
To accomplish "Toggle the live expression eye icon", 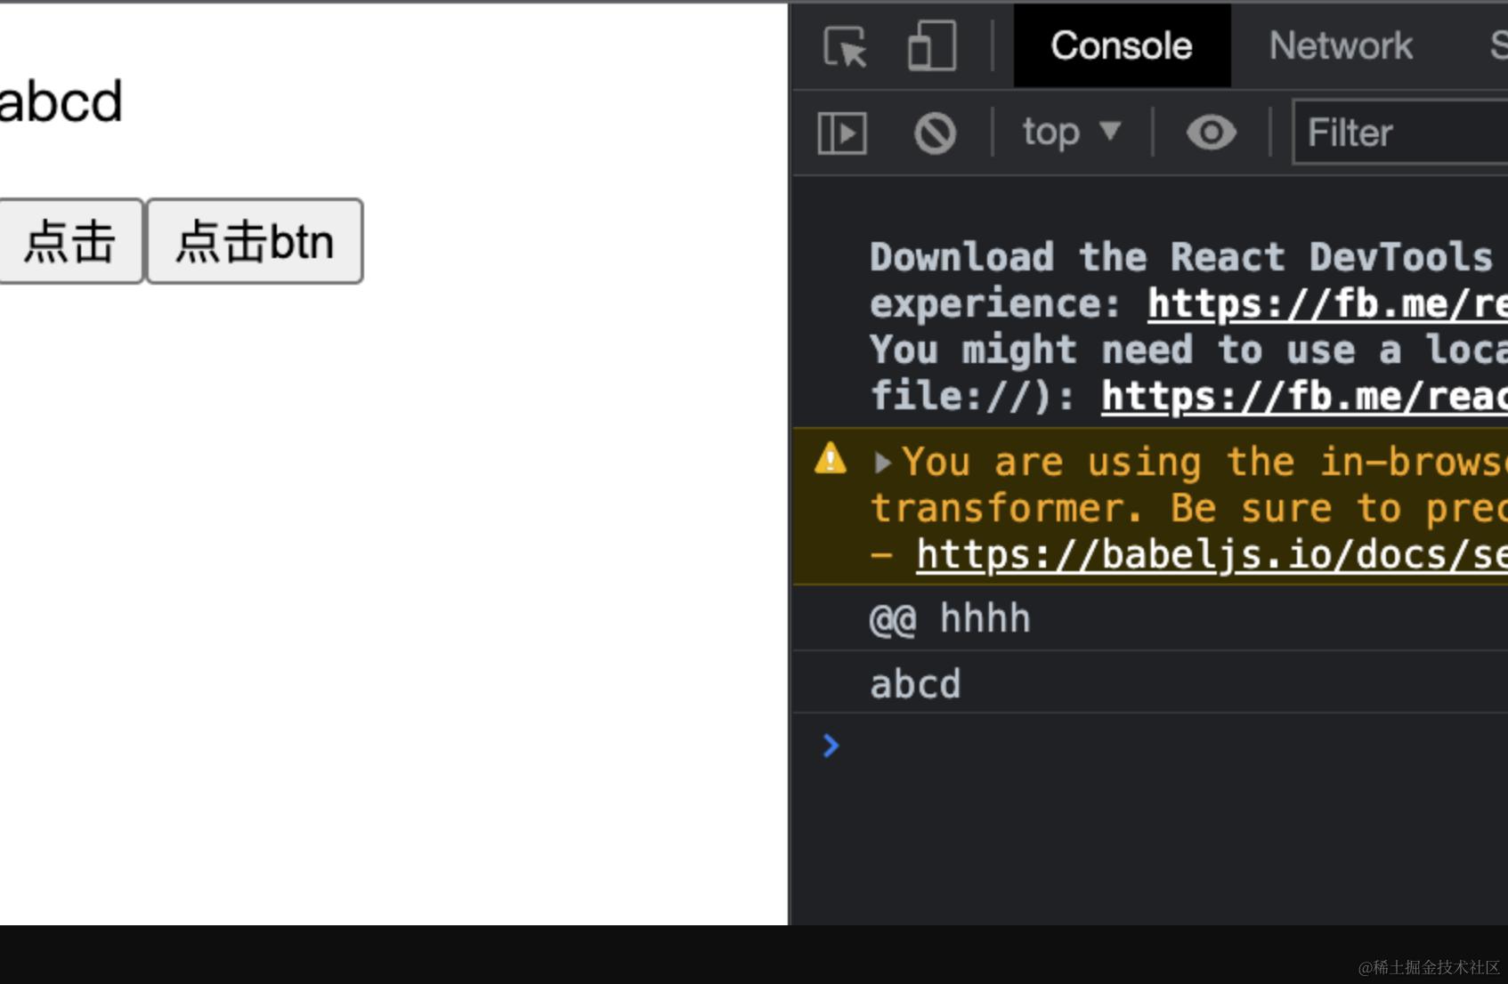I will pyautogui.click(x=1211, y=133).
